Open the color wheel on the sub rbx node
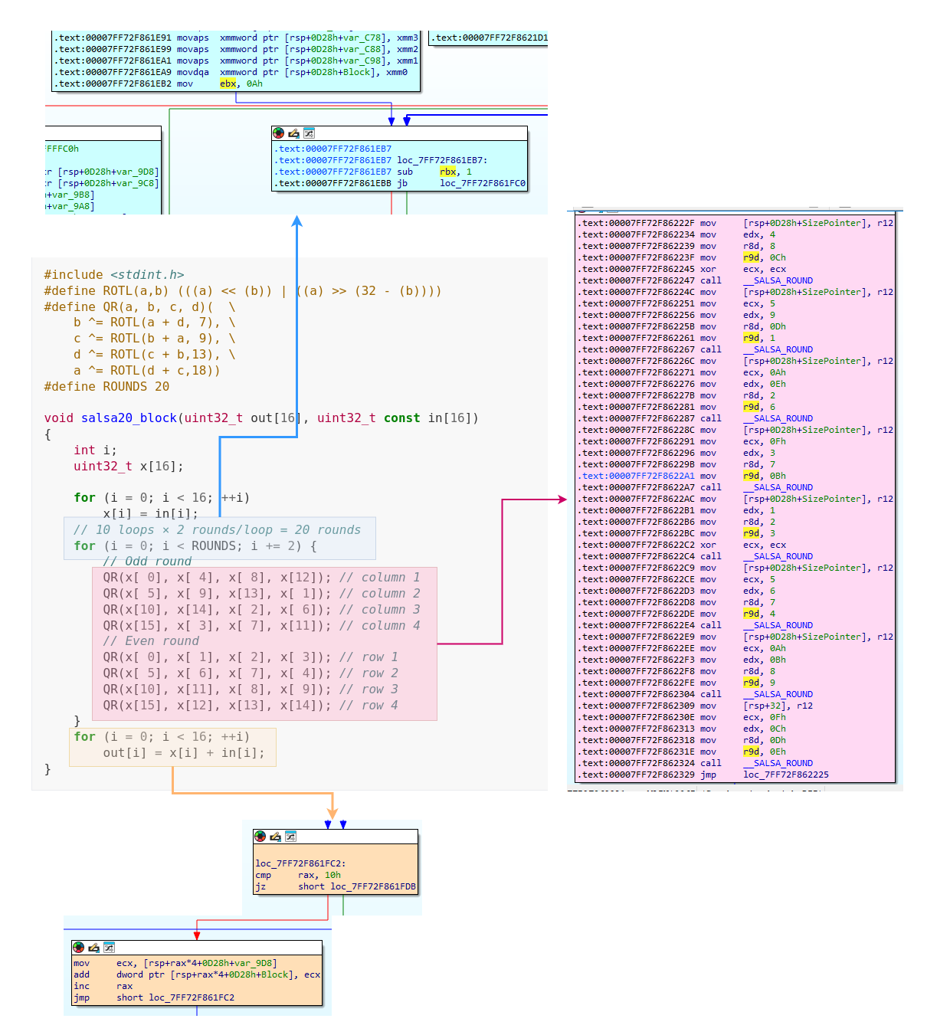This screenshot has height=1035, width=927. tap(277, 133)
